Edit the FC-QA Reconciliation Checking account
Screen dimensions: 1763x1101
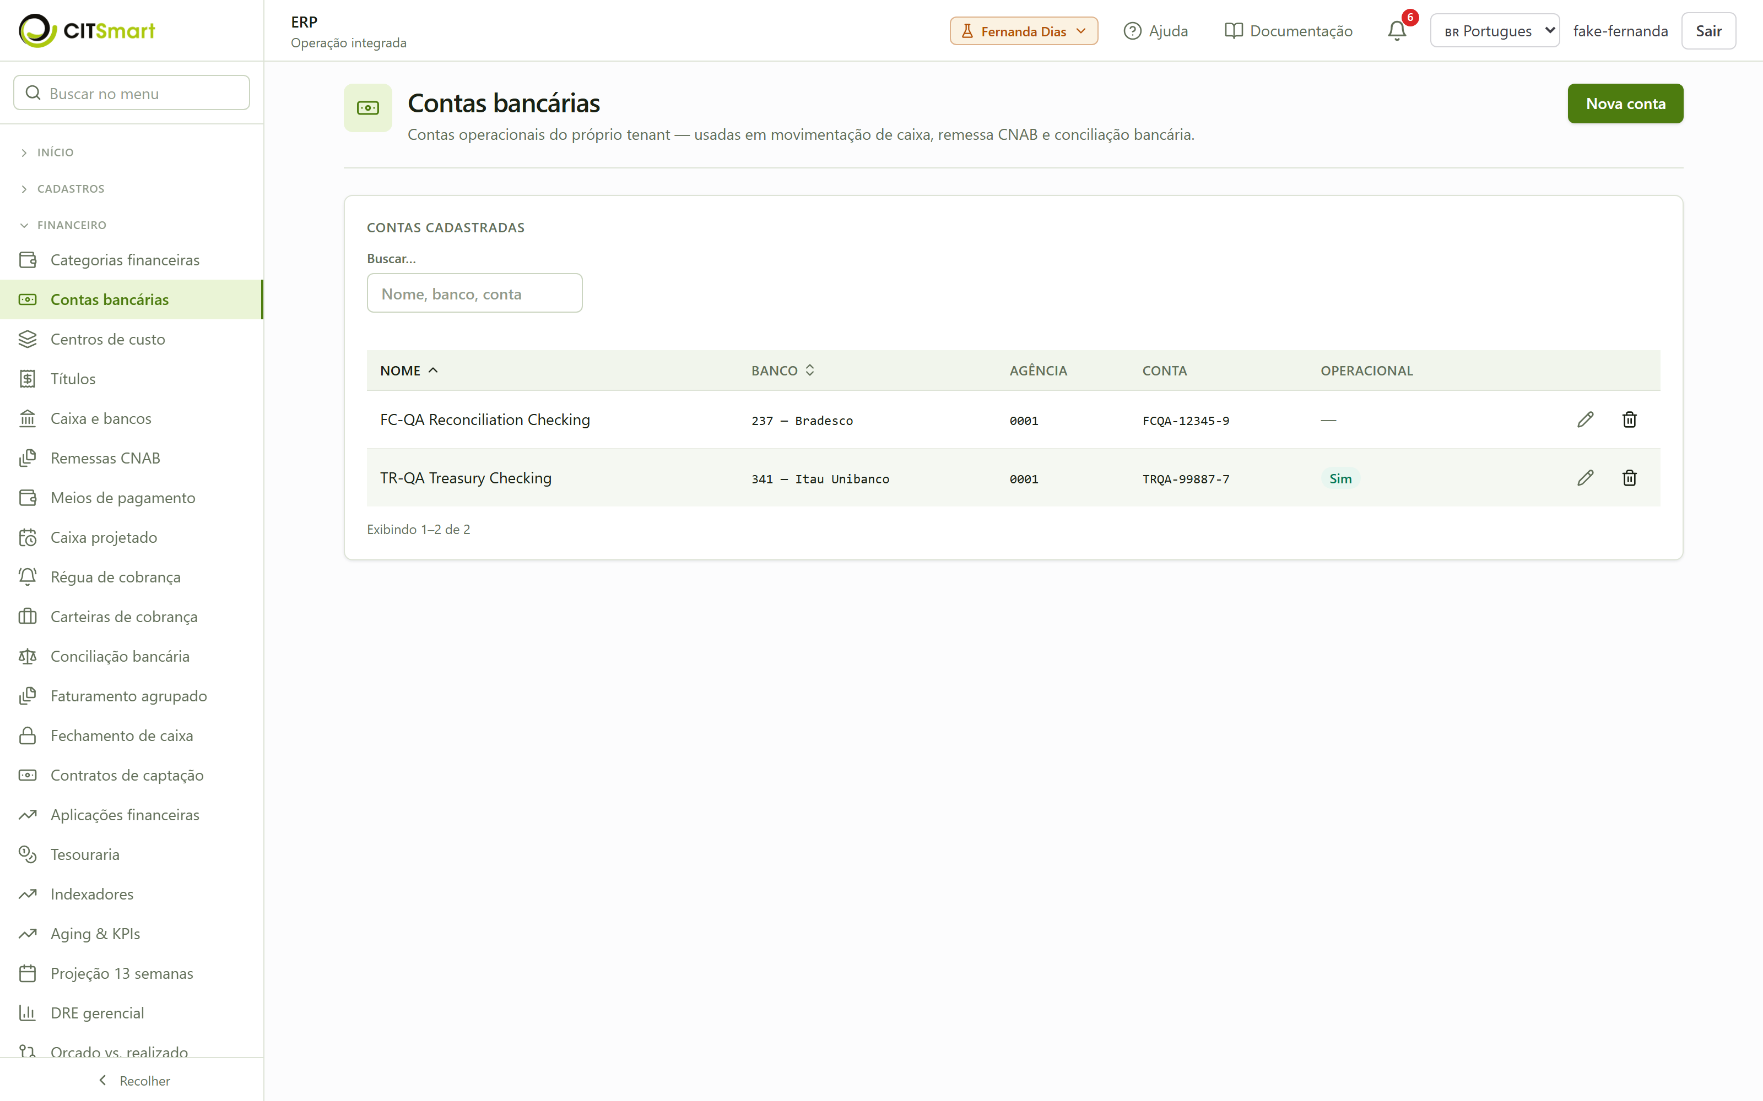[x=1585, y=419]
